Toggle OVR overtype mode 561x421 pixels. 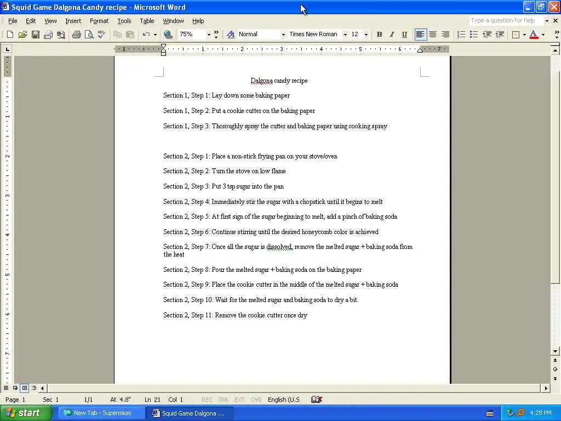[x=256, y=400]
